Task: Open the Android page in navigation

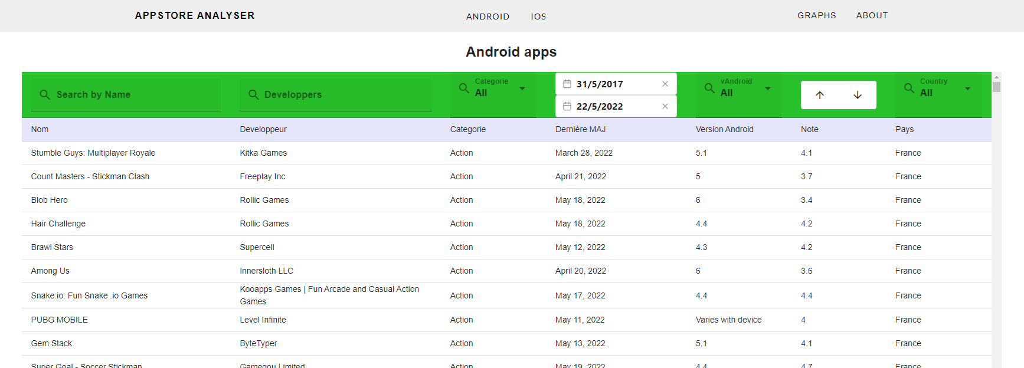Action: point(488,17)
